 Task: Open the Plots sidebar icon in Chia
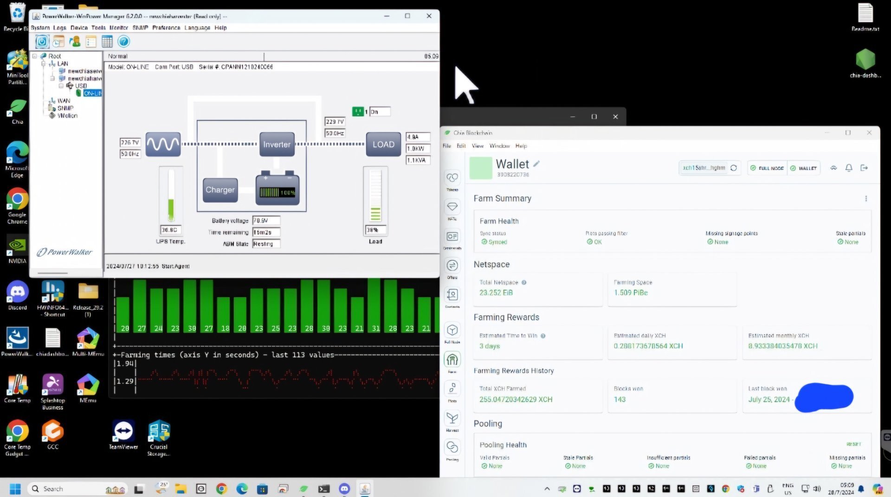[x=452, y=389]
